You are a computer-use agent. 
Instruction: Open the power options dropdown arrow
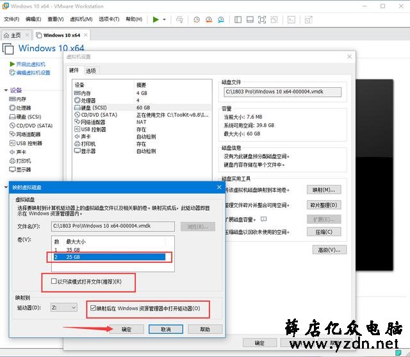[164, 20]
